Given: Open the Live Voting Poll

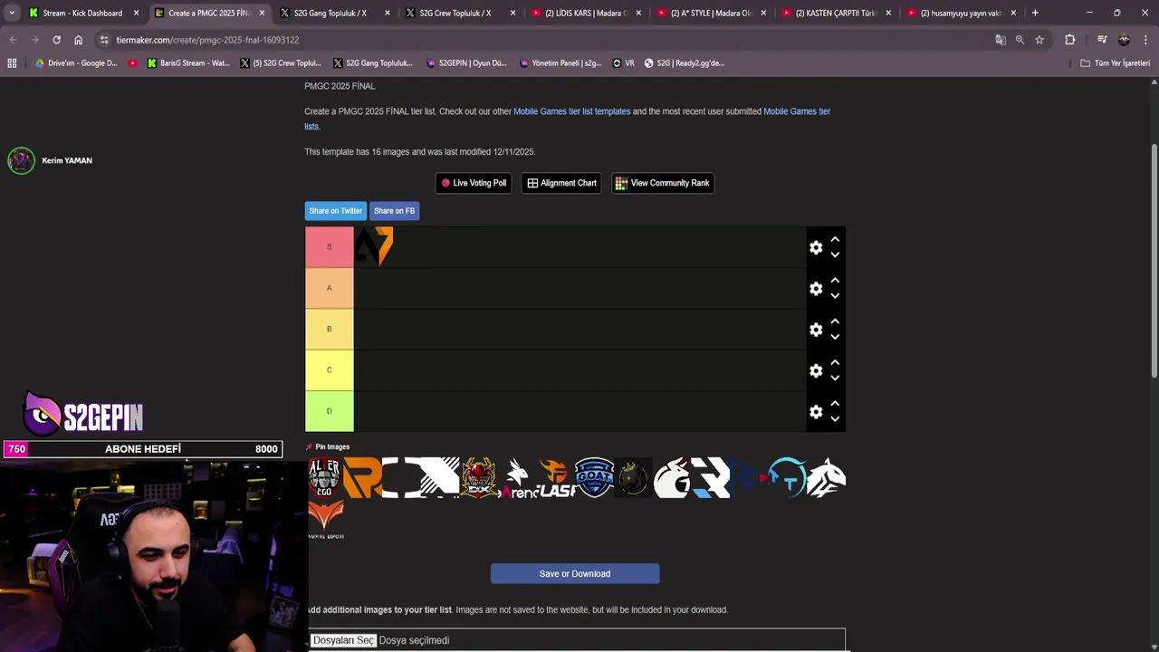Looking at the screenshot, I should tap(474, 183).
